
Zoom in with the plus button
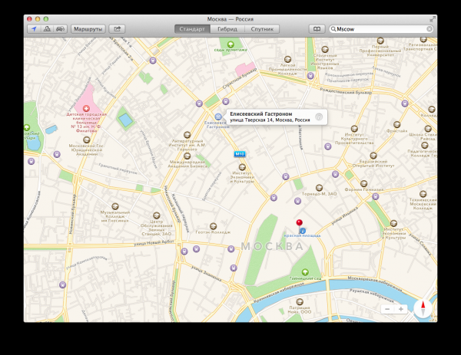(x=401, y=309)
